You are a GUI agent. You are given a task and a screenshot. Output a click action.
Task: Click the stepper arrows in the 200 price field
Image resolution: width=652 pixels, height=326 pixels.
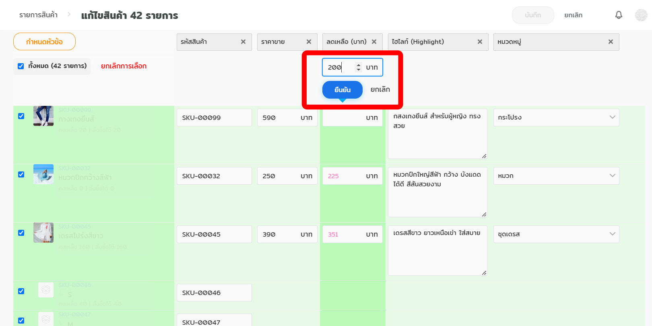(359, 67)
